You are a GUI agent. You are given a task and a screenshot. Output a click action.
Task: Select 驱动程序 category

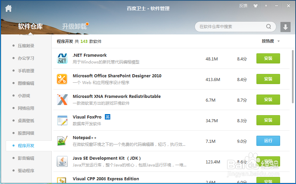26,170
